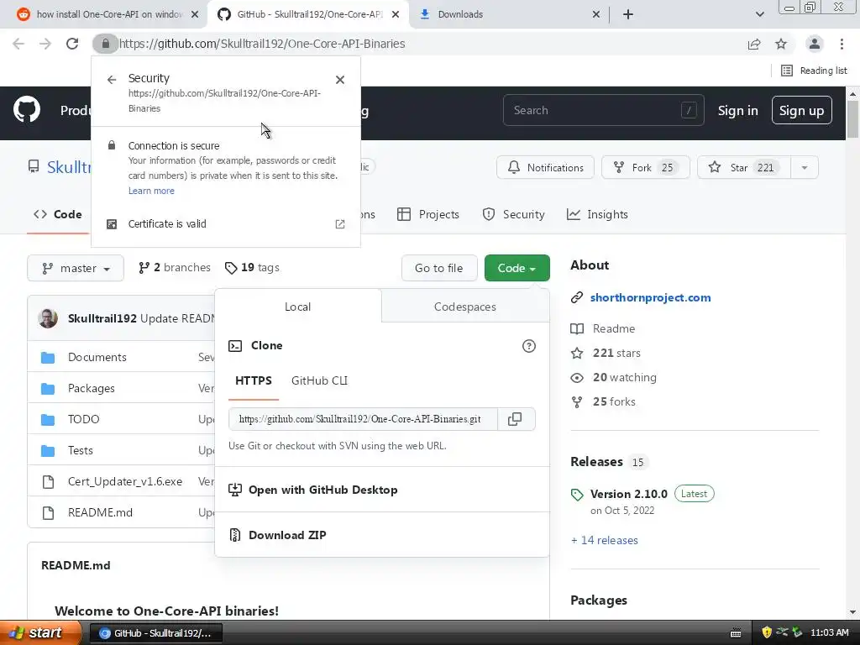Star the repository

[x=744, y=167]
